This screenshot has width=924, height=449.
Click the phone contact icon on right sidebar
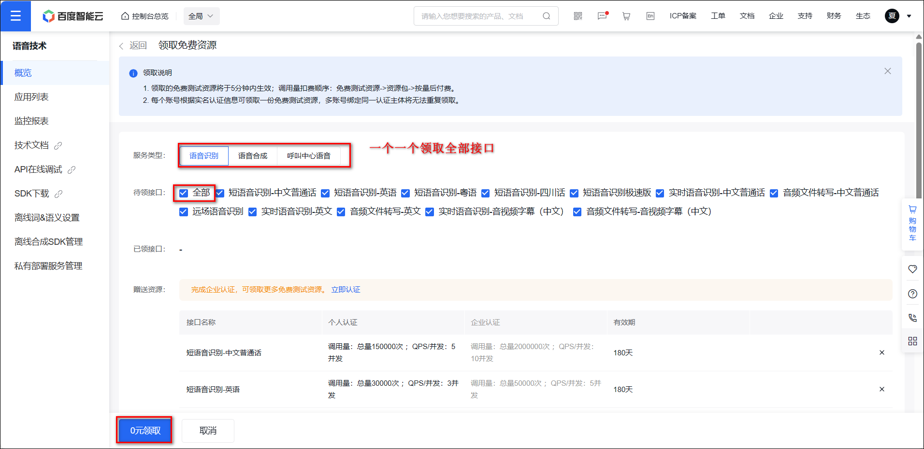click(912, 318)
